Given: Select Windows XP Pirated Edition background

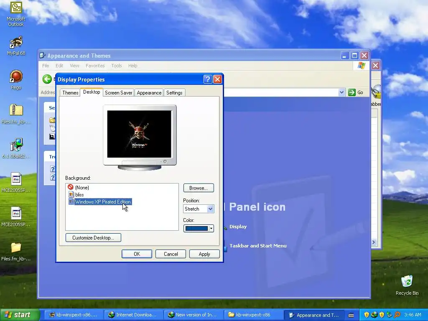Looking at the screenshot, I should 100,202.
